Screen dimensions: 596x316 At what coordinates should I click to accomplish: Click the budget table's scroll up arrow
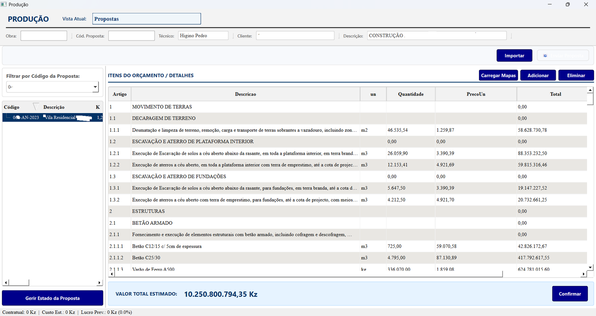(590, 90)
